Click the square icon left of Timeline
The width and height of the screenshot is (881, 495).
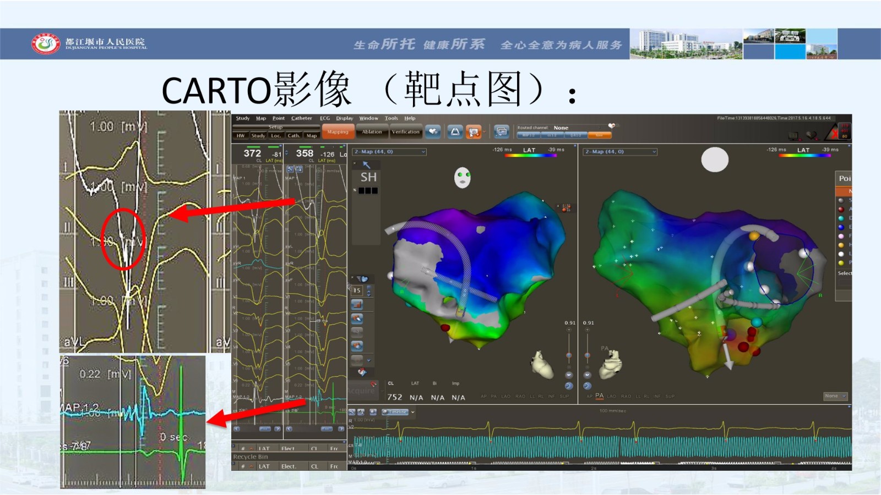click(x=373, y=412)
